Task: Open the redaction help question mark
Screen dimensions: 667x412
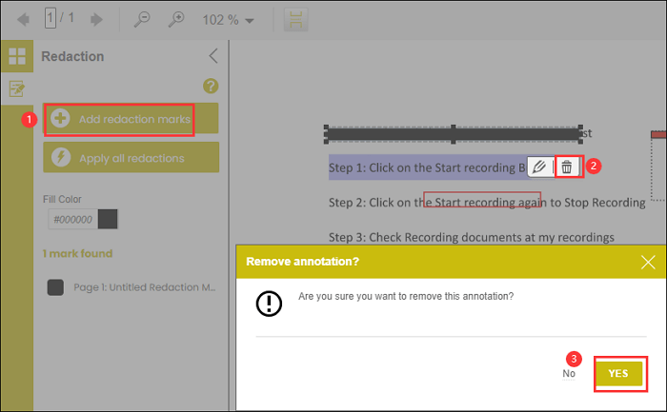Action: [212, 86]
